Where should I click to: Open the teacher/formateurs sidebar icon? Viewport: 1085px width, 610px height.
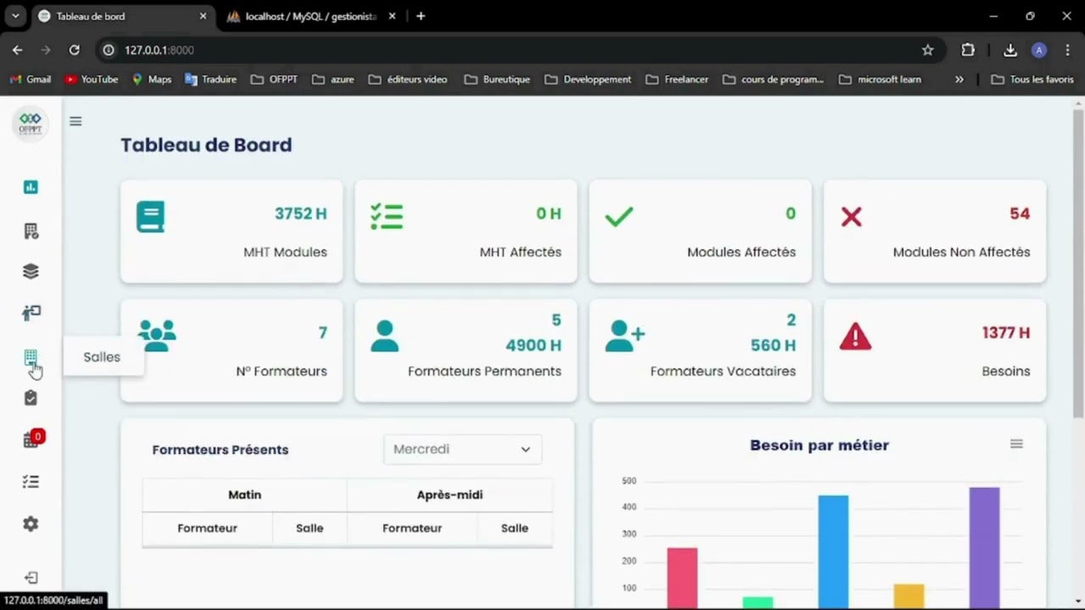[x=31, y=313]
